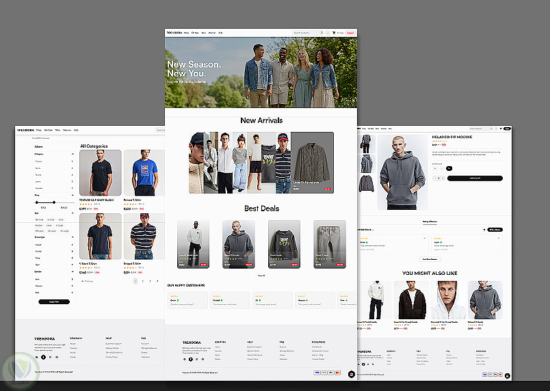
Task: Click the 'New Arrivals' heading
Action: coord(261,120)
